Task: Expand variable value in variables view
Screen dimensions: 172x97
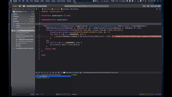Action: [36, 78]
